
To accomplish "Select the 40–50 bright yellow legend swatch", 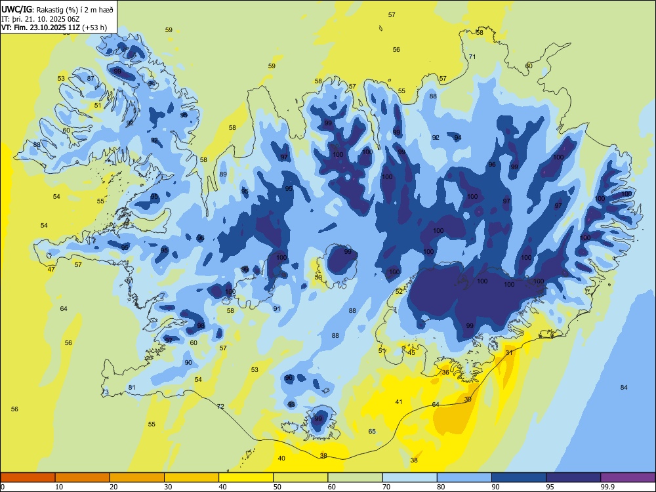I will point(246,478).
